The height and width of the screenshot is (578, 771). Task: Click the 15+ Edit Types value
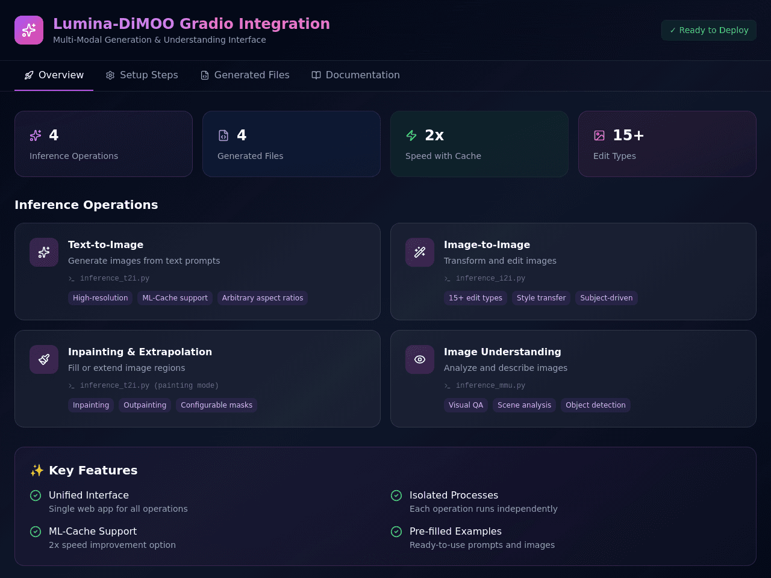point(628,135)
